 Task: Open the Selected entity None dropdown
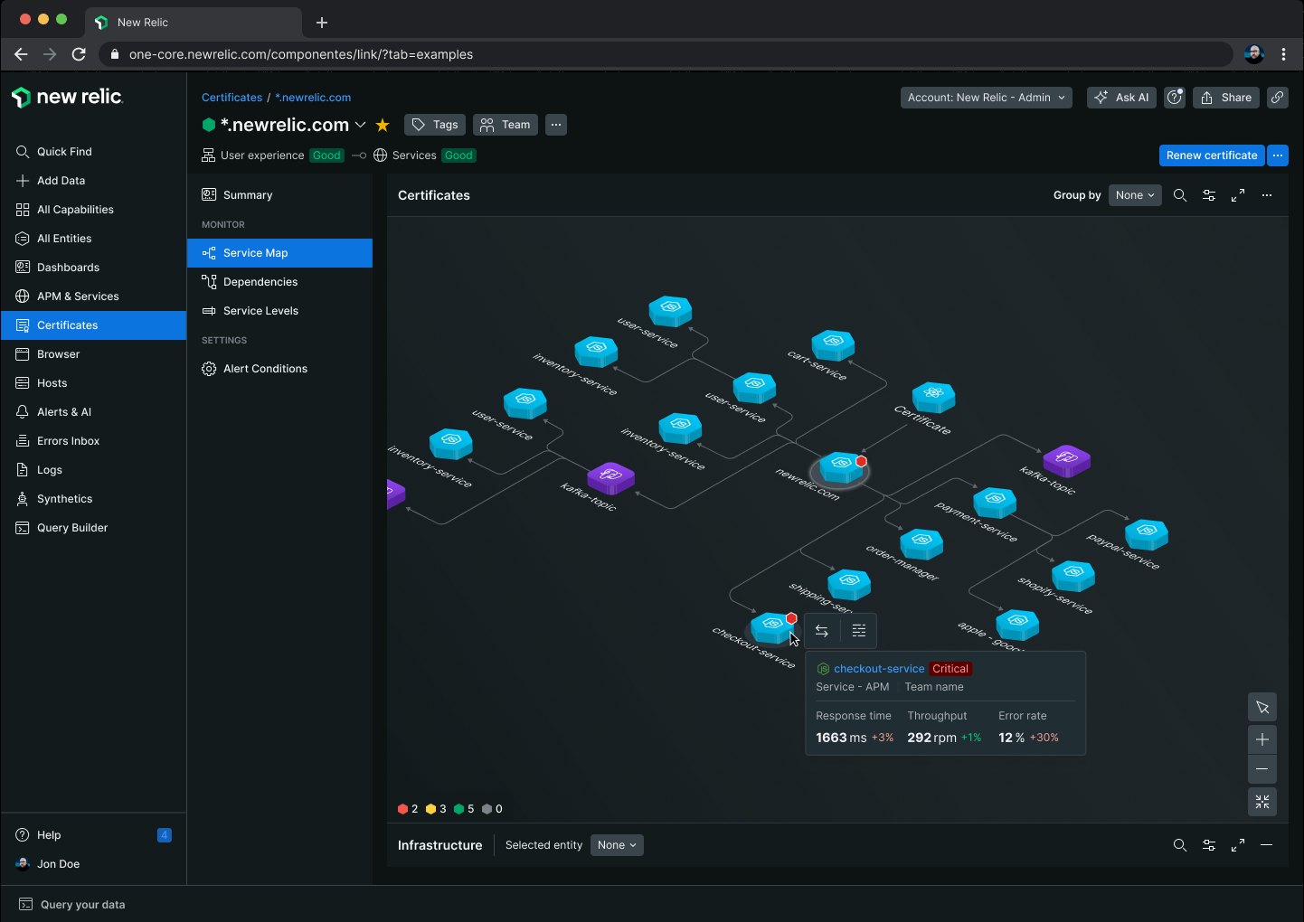click(x=617, y=845)
